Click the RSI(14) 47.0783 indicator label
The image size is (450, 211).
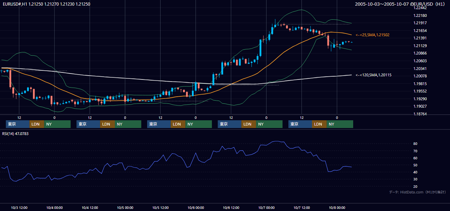[x=15, y=134]
